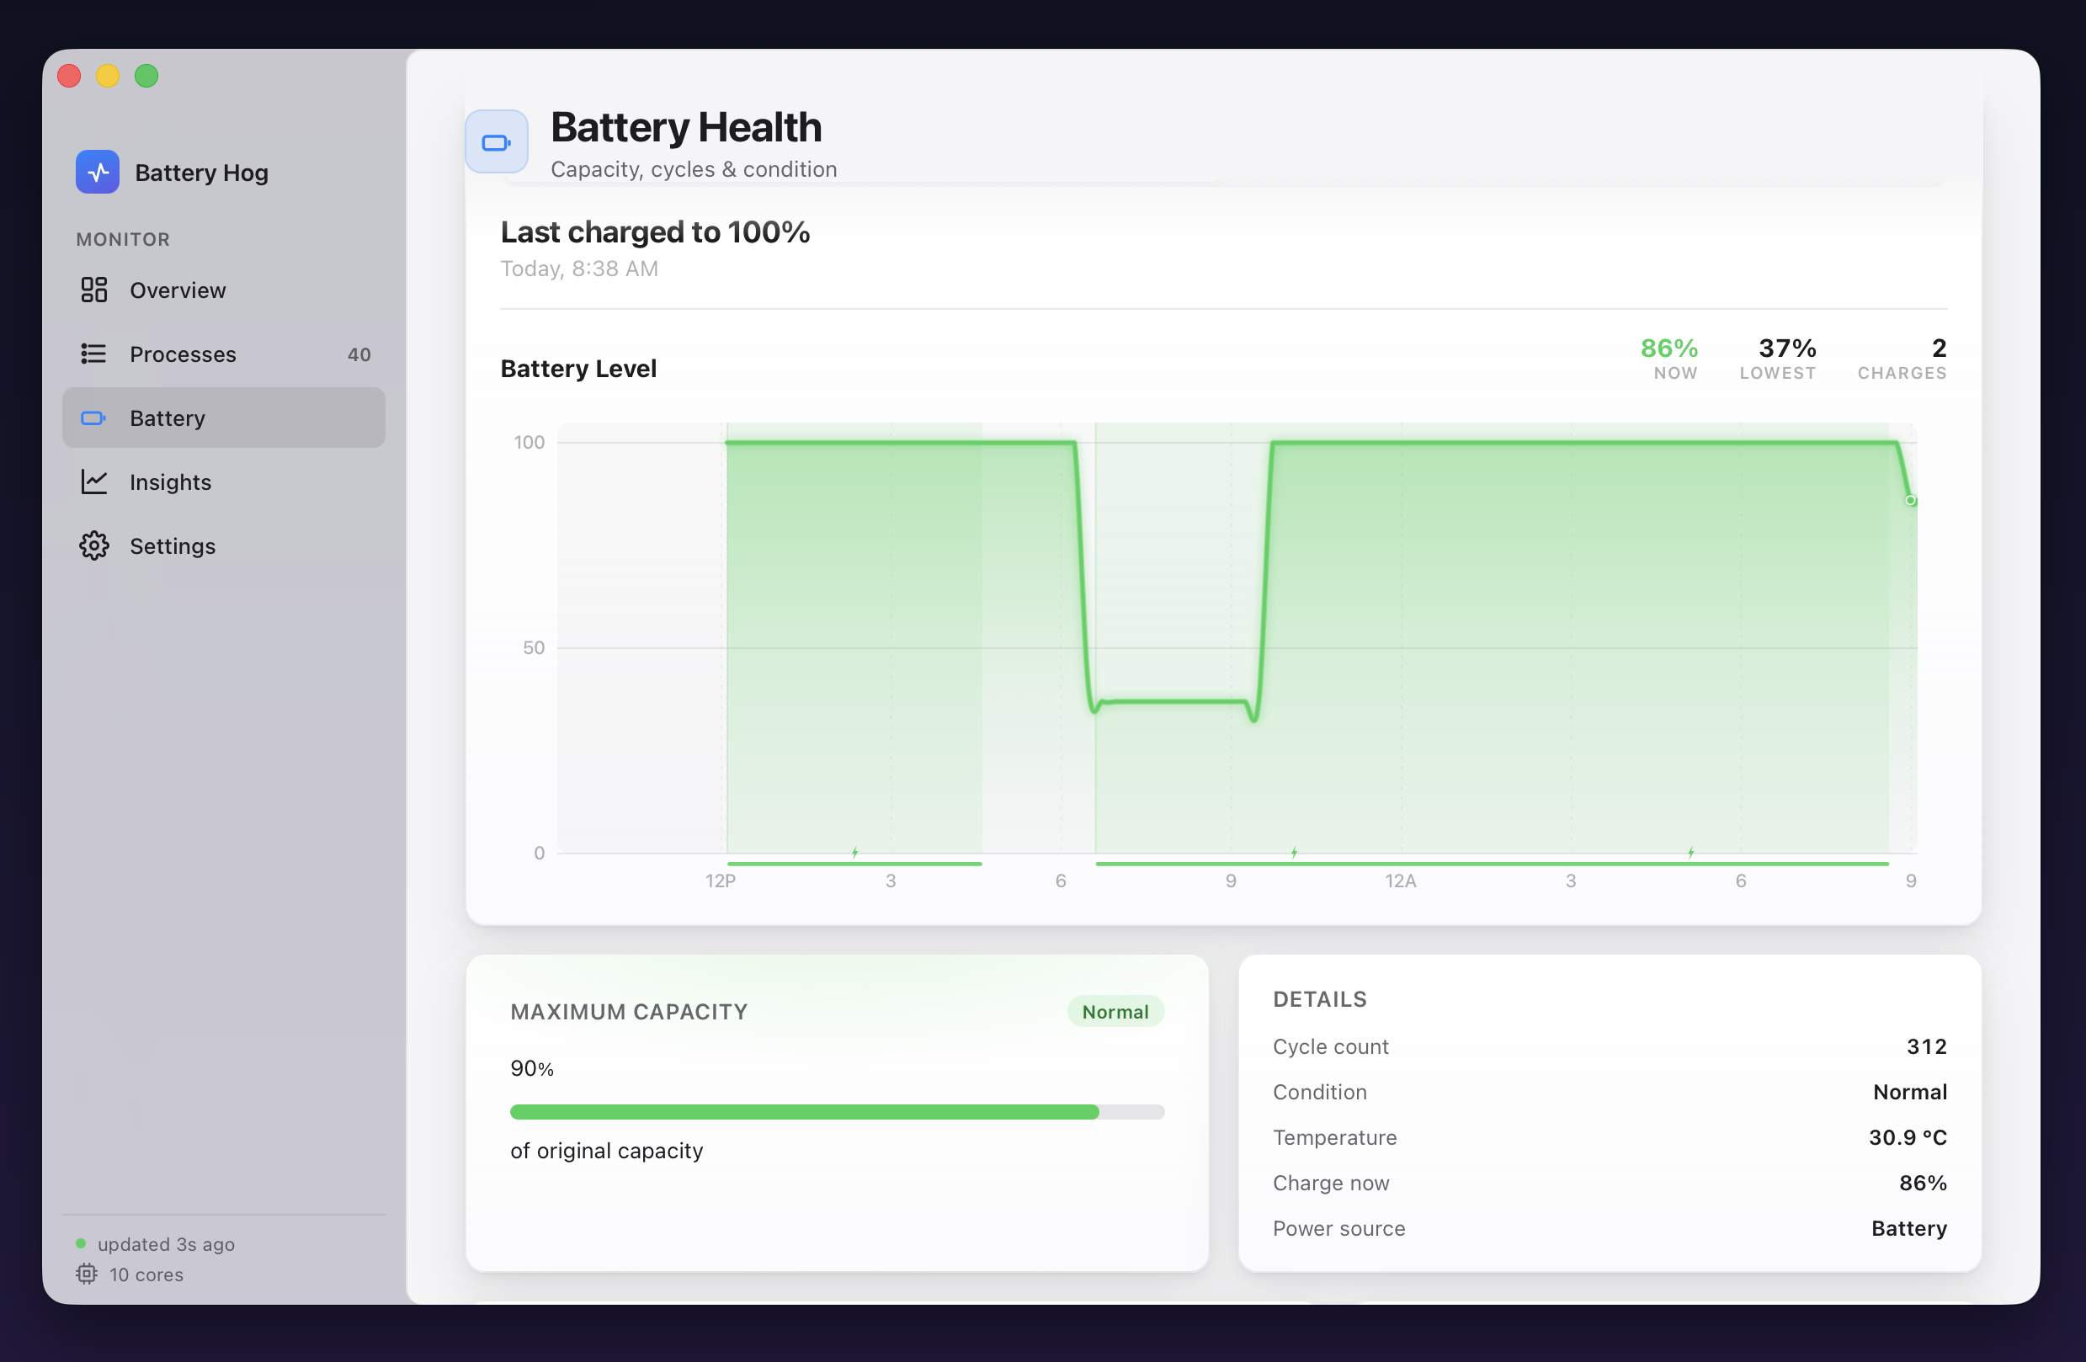The width and height of the screenshot is (2086, 1362).
Task: Click the Processes count badge 40
Action: pyautogui.click(x=359, y=354)
